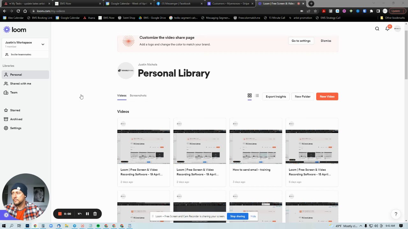
Task: Open Telegram from taskbar
Action: tap(74, 226)
